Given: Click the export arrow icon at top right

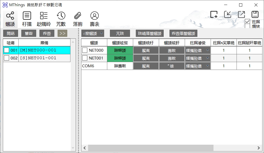Looking at the screenshot, I should coord(241,15).
